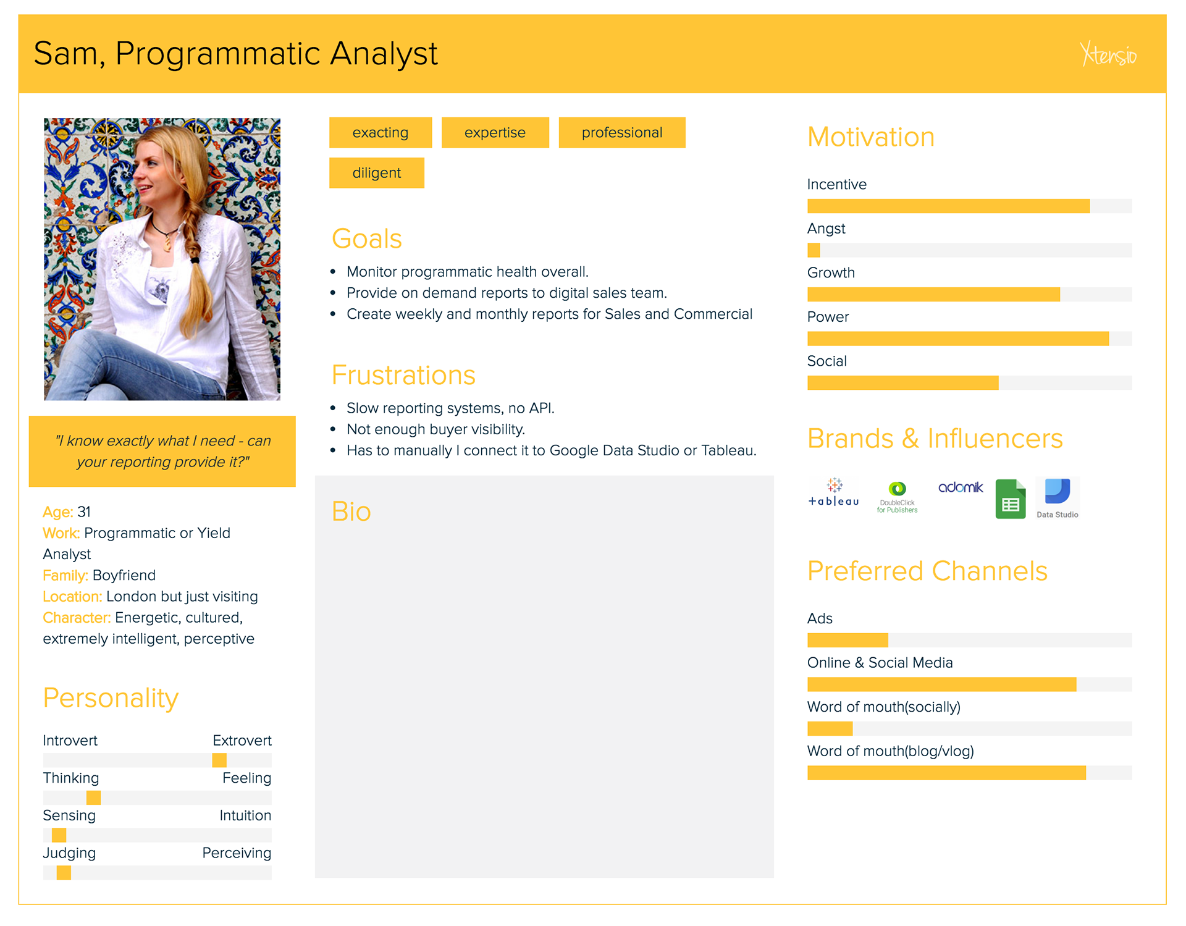The image size is (1186, 926).
Task: Adjust the Introvert-Extrovert slider handle
Action: pos(219,760)
